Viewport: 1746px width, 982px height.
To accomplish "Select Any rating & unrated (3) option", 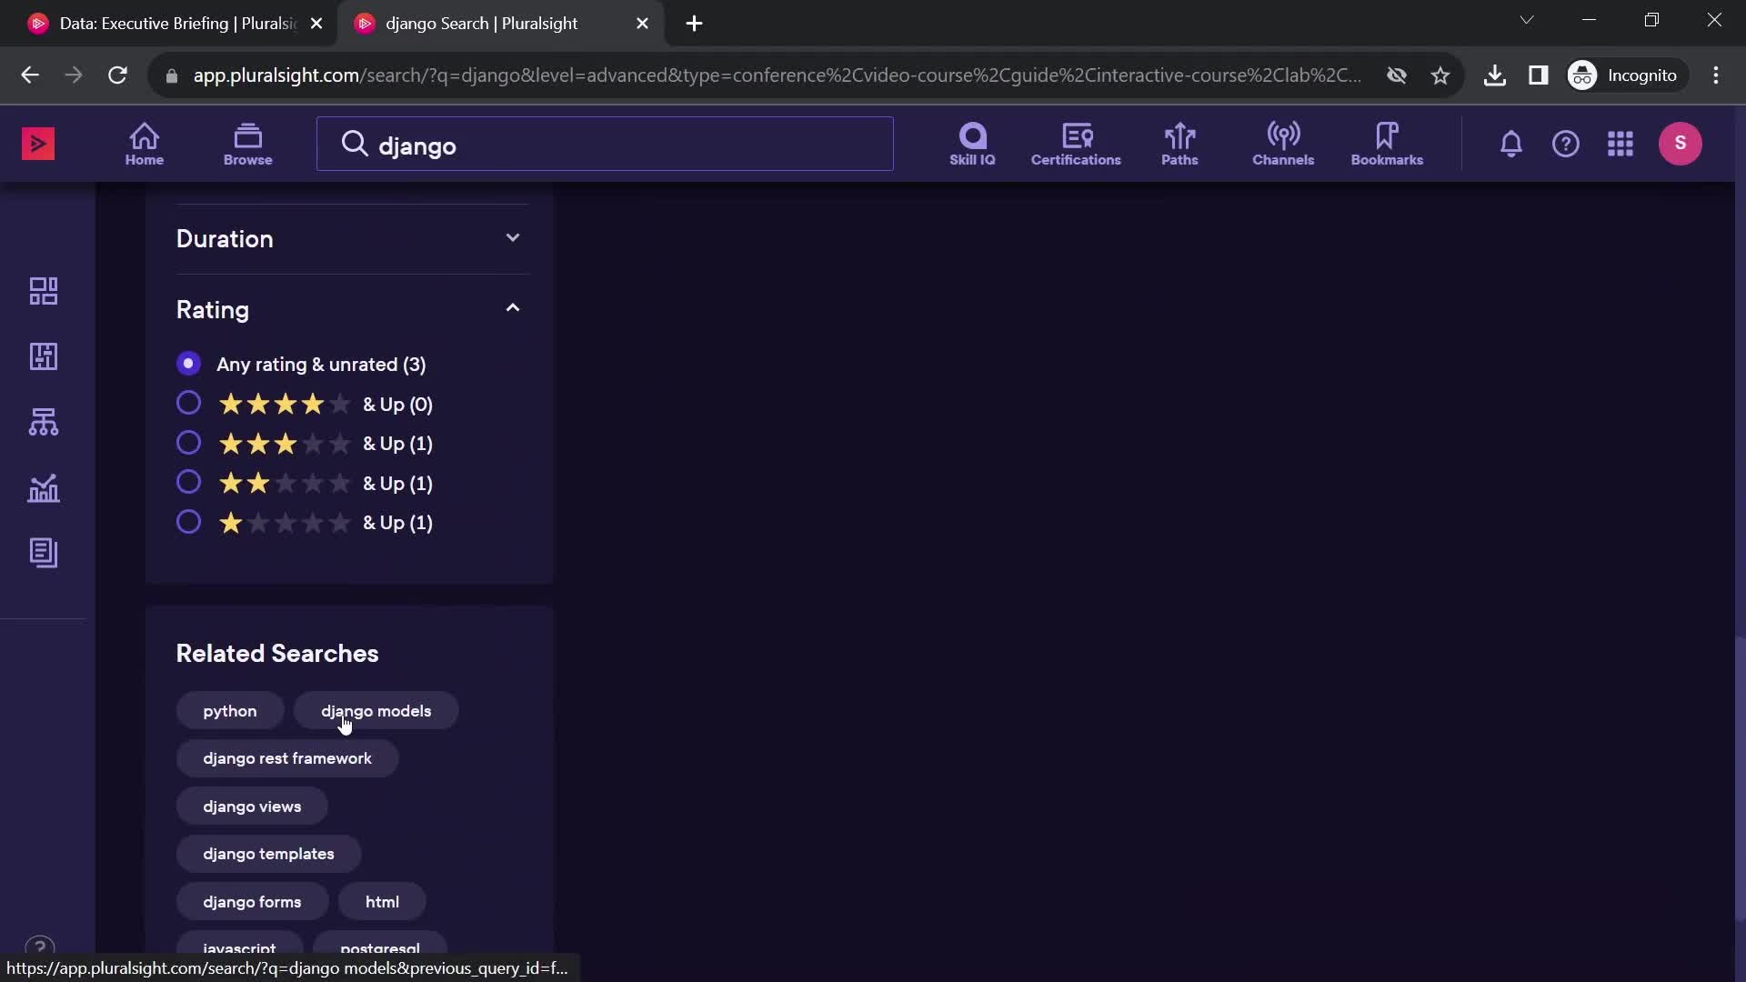I will point(189,364).
